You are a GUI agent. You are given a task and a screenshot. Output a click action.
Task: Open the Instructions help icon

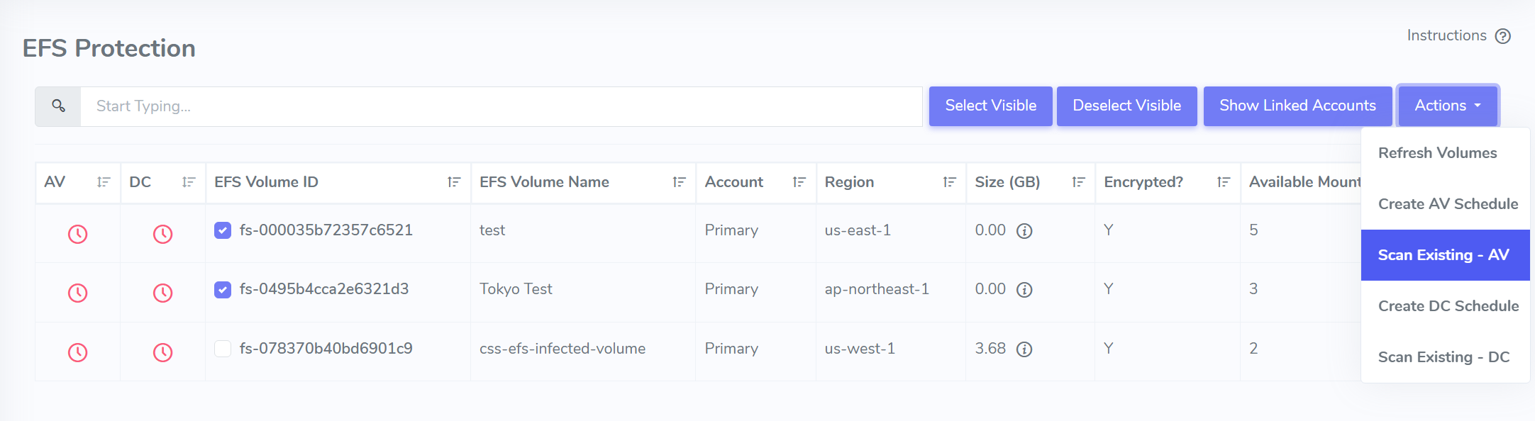pyautogui.click(x=1502, y=36)
